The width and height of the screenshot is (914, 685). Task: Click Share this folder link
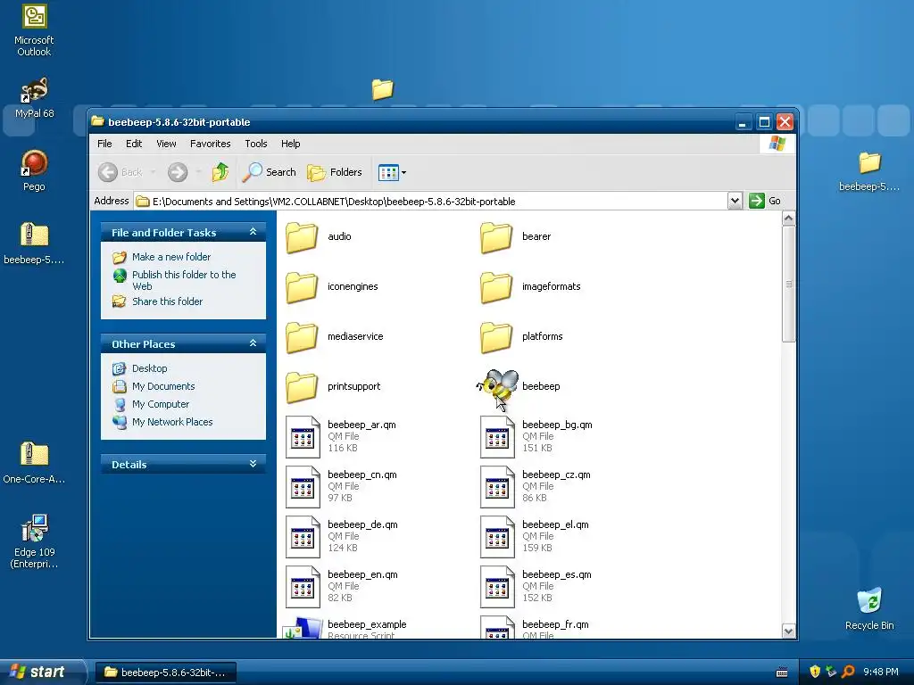(x=167, y=301)
